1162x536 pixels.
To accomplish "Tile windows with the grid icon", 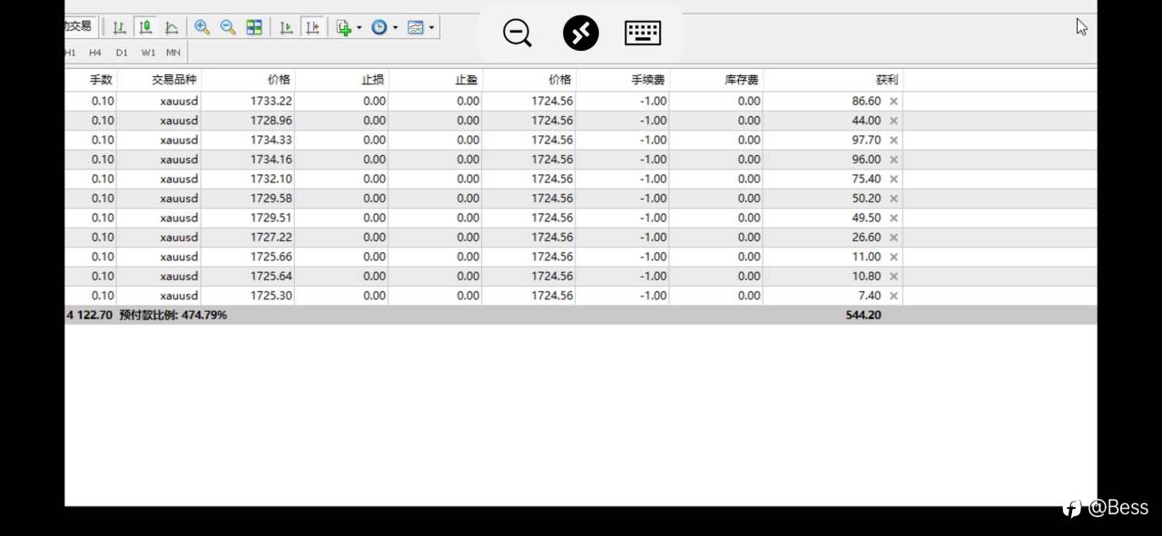I will 254,27.
